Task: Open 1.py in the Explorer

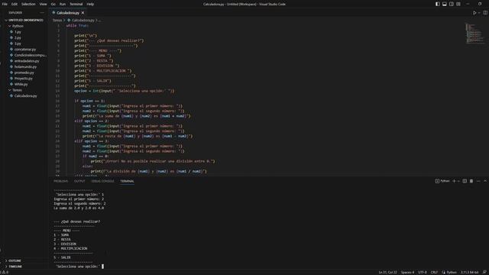Action: point(18,32)
